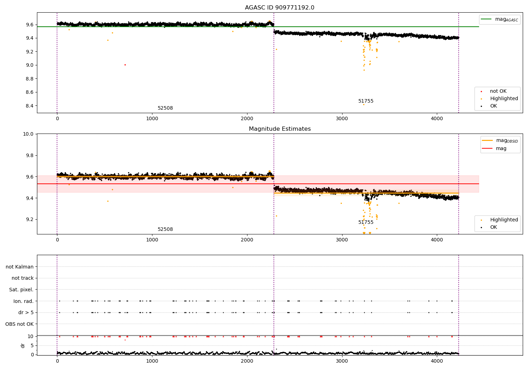Viewport: 528px width, 369px height.
Task: Click the "1000" x tick in the top plot
Action: pyautogui.click(x=152, y=119)
